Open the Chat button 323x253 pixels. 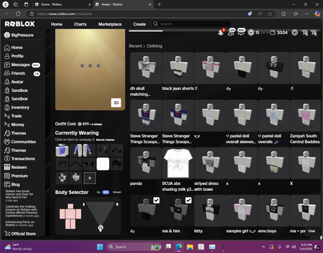311,231
